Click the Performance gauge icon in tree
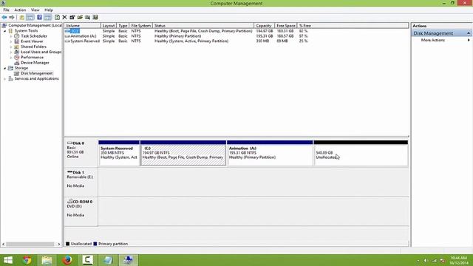The width and height of the screenshot is (473, 266). tap(16, 58)
